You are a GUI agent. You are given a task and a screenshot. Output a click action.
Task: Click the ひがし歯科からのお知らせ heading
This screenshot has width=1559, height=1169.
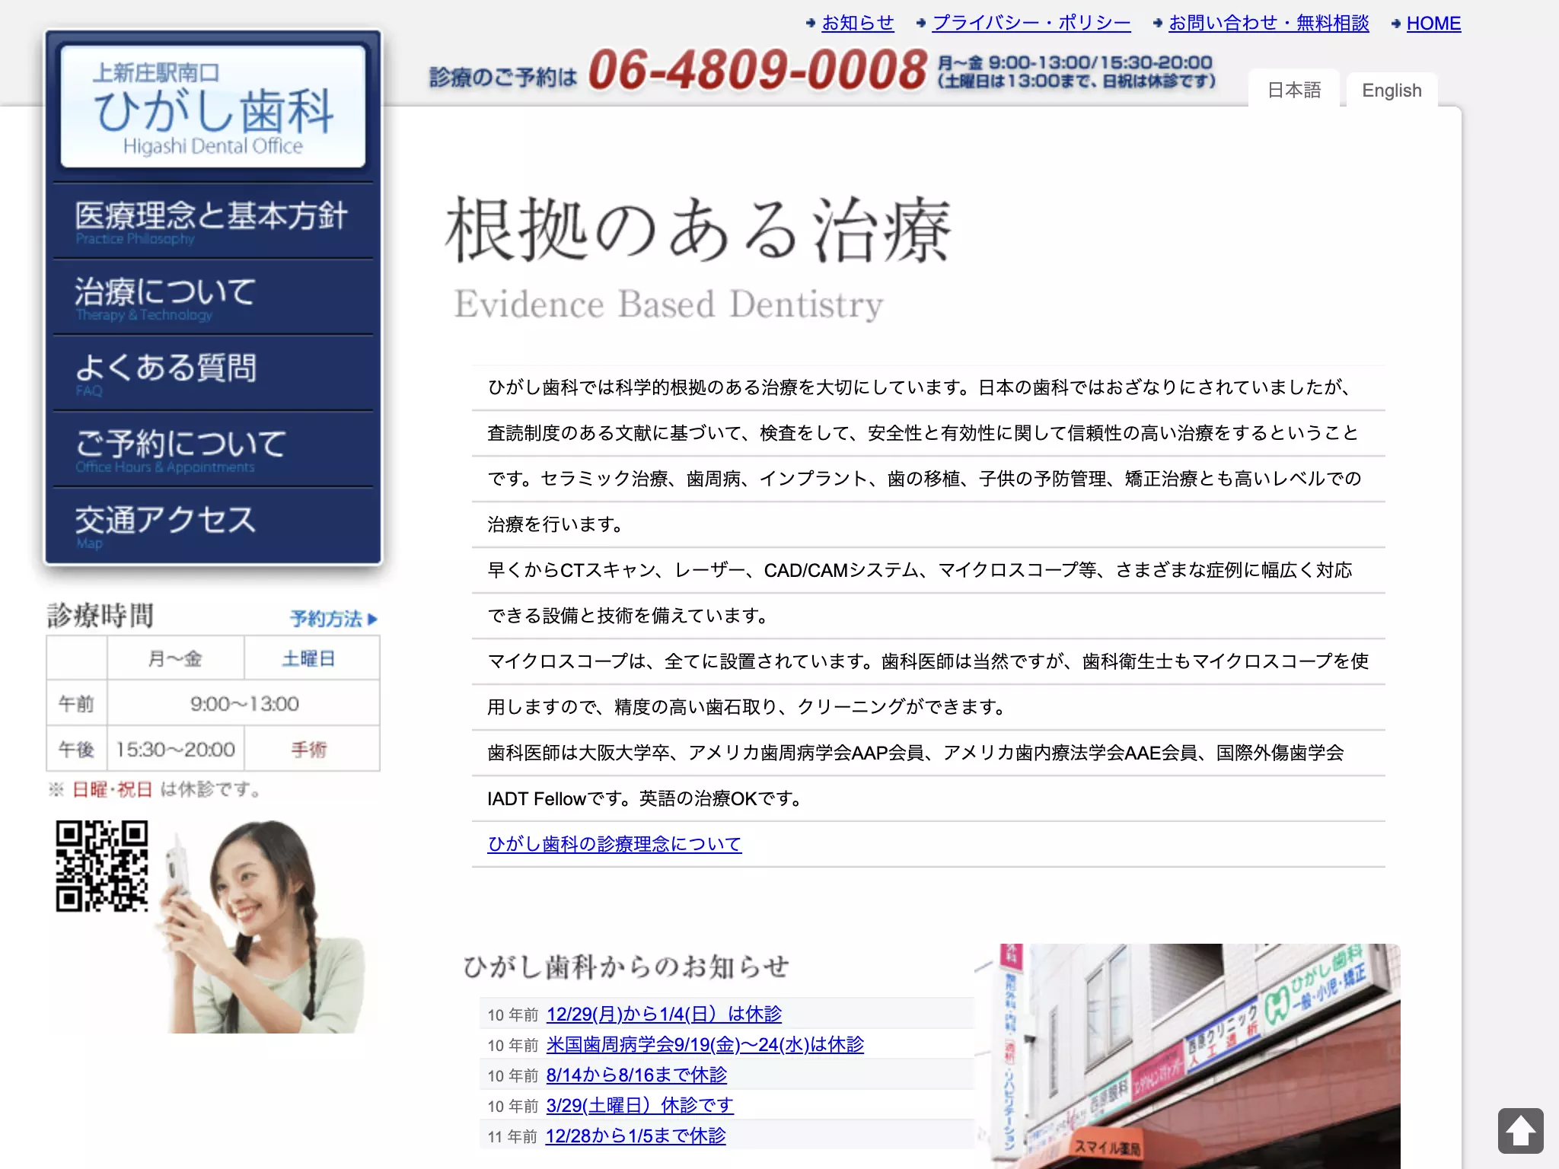coord(626,967)
